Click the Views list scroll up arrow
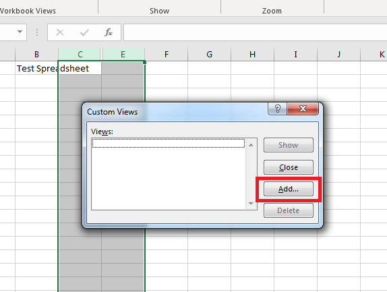Image resolution: width=387 pixels, height=292 pixels. 251,145
